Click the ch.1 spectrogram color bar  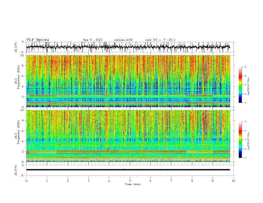240,85
